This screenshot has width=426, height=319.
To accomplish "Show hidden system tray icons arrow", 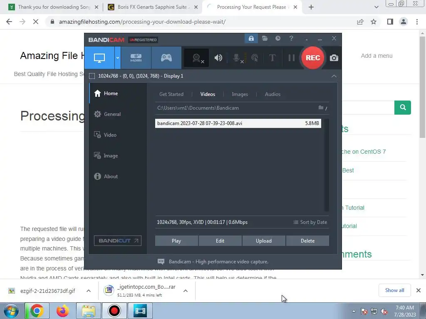I will [354, 311].
